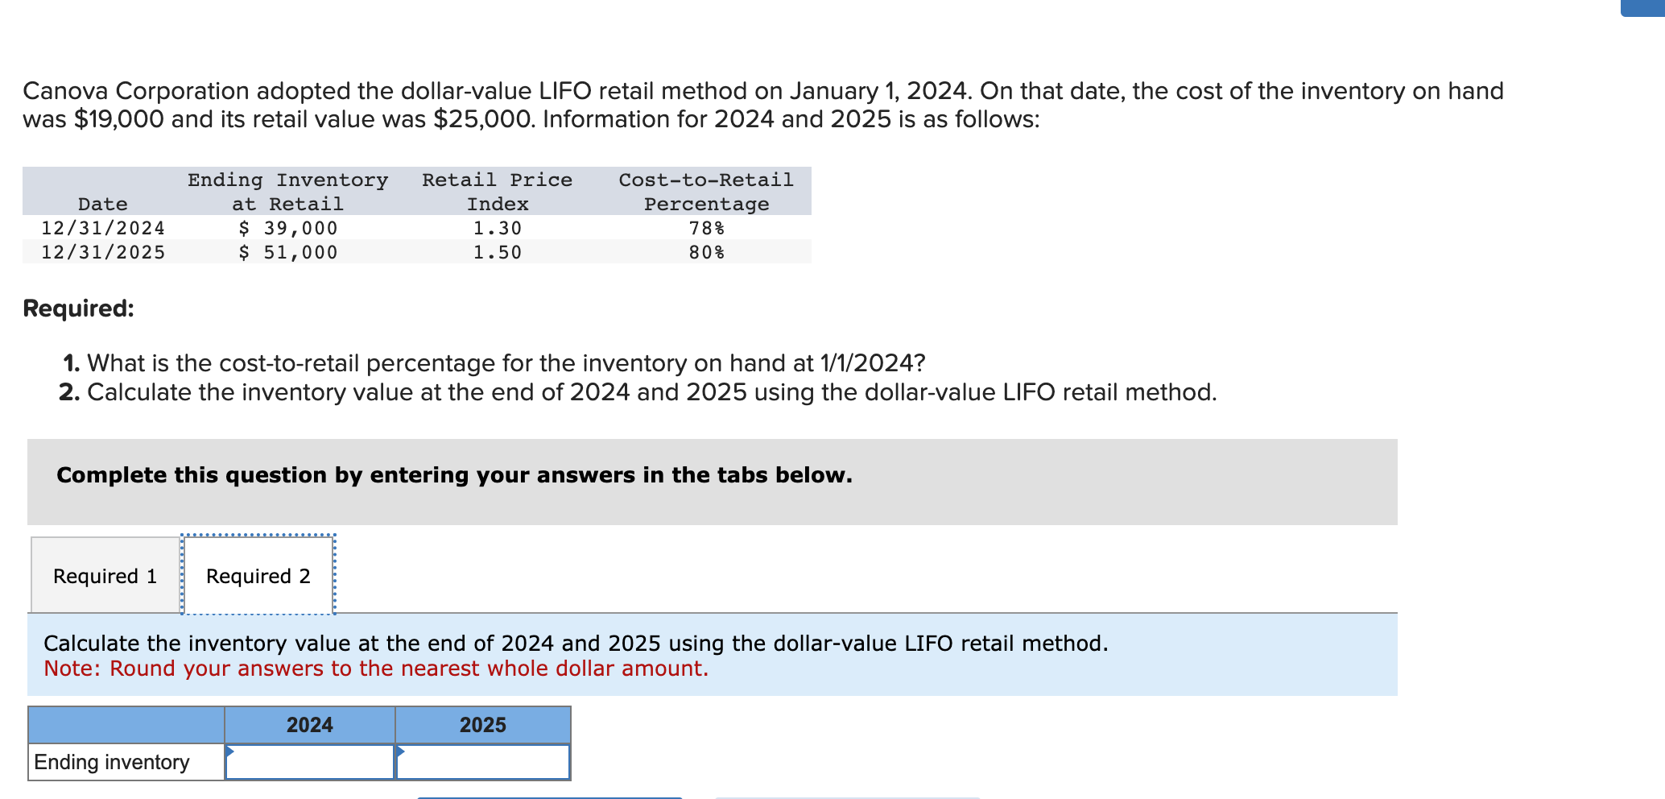1665x799 pixels.
Task: Select the Required 2 tab
Action: [258, 576]
